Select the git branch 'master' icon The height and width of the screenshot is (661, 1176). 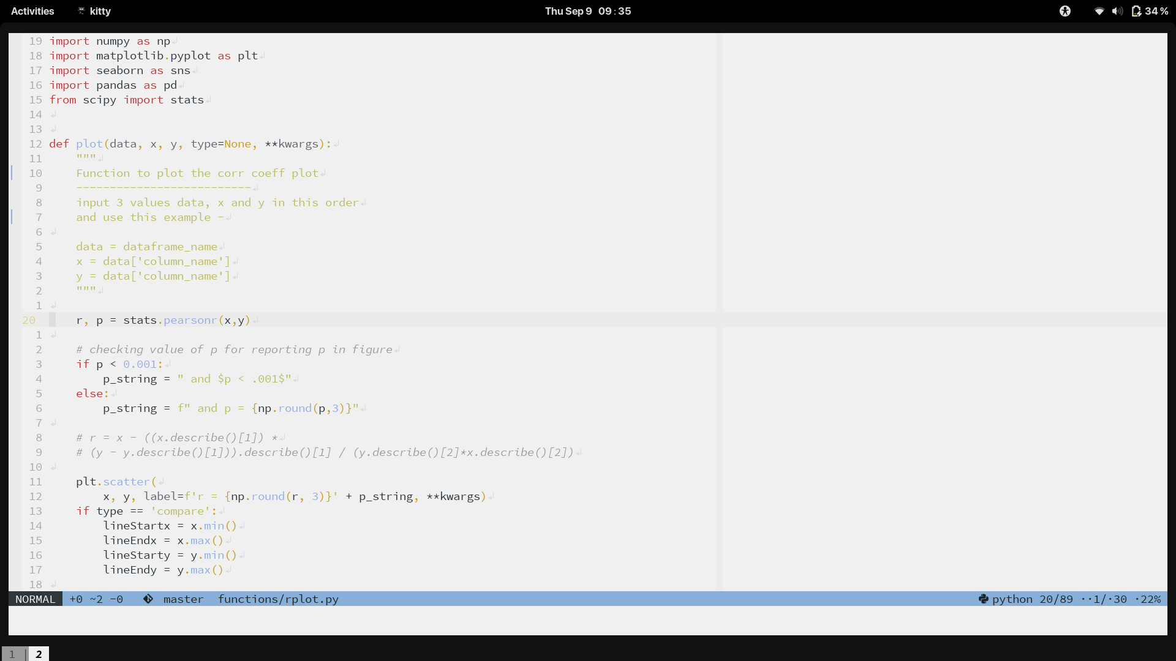click(x=148, y=599)
